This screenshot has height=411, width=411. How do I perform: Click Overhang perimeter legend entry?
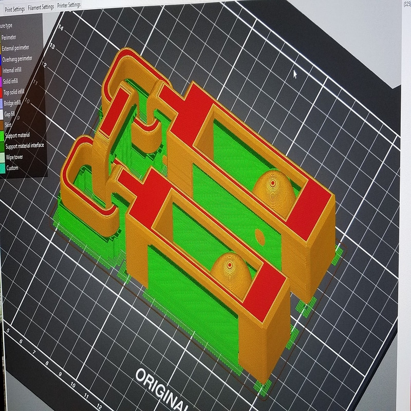(17, 59)
